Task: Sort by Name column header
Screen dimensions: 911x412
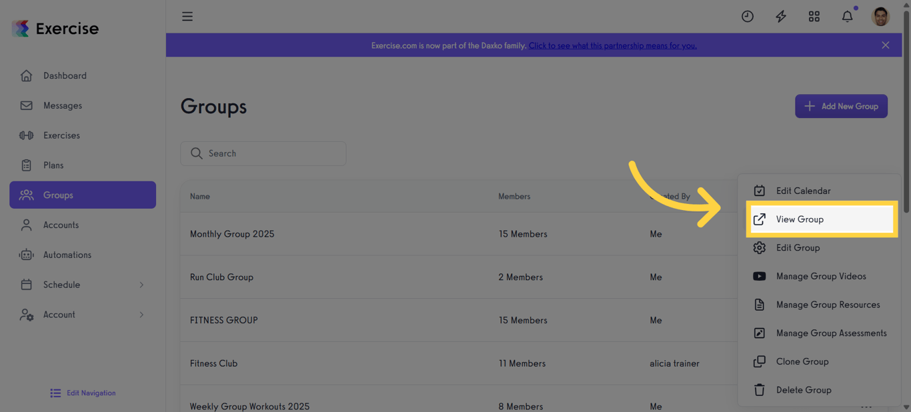Action: 200,197
